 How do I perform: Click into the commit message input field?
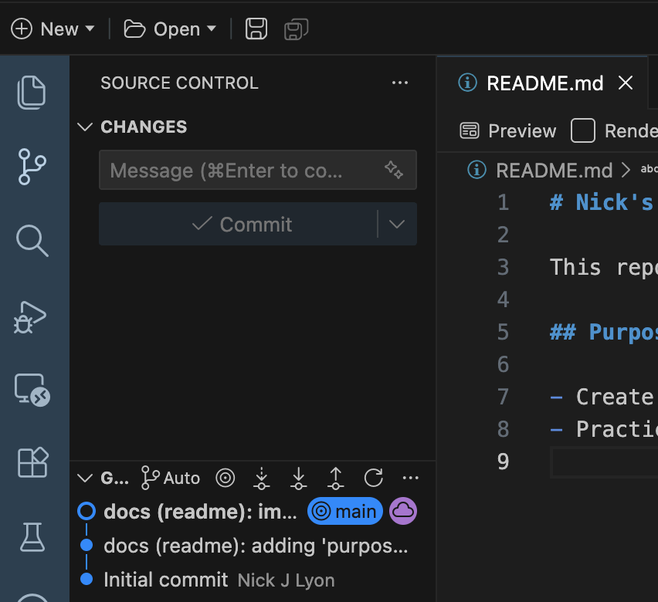pos(239,171)
